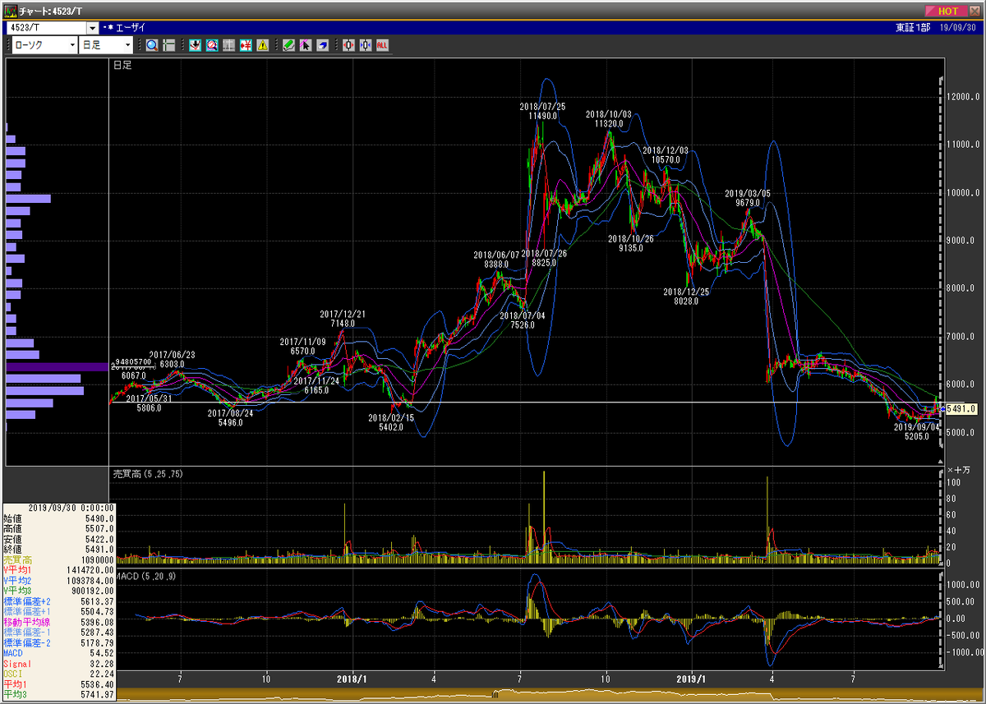The image size is (986, 704).
Task: Click the 2017/11/09 date label
Action: click(303, 342)
